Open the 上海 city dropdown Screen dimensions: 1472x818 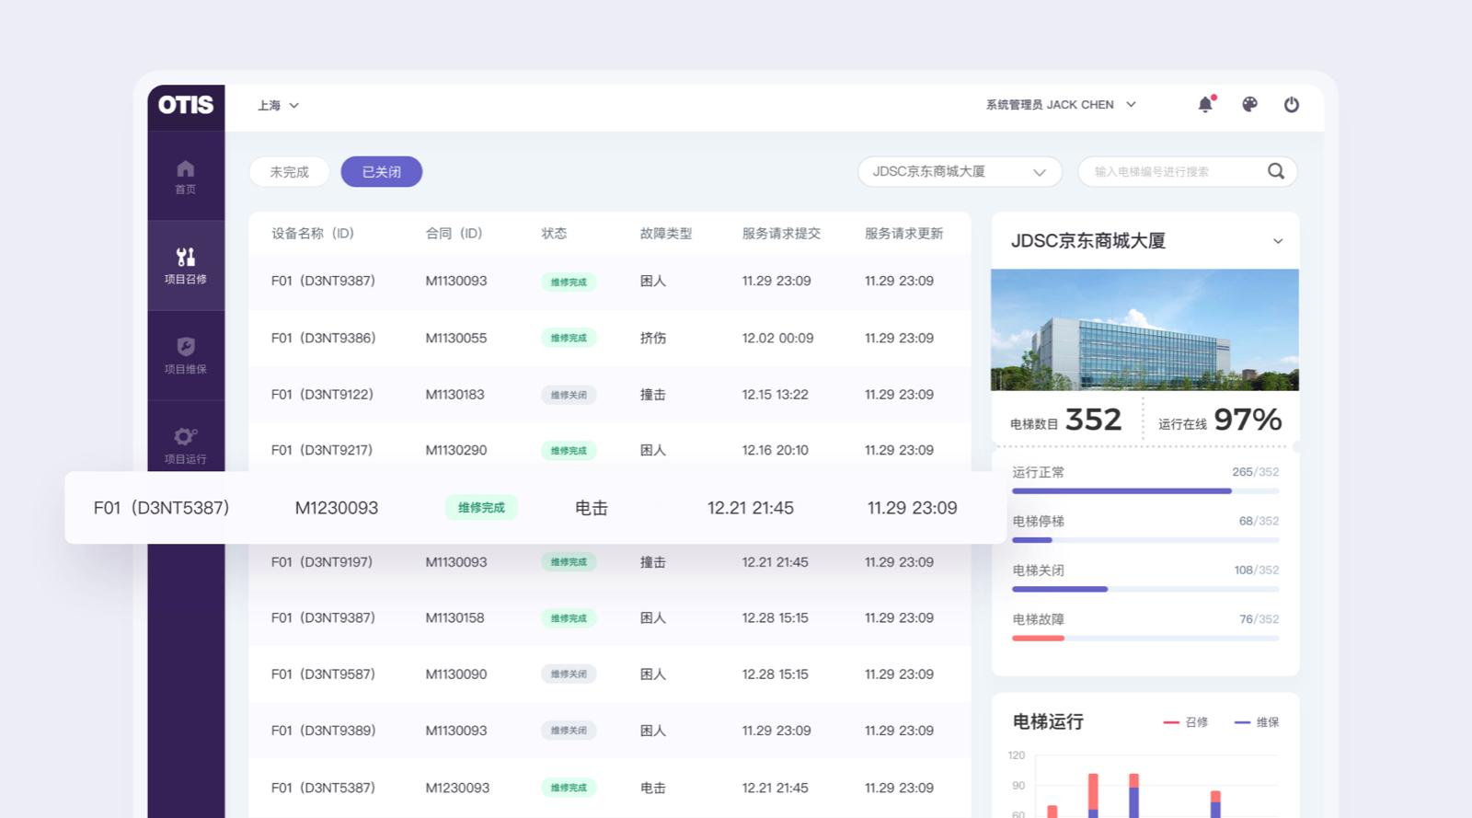279,106
